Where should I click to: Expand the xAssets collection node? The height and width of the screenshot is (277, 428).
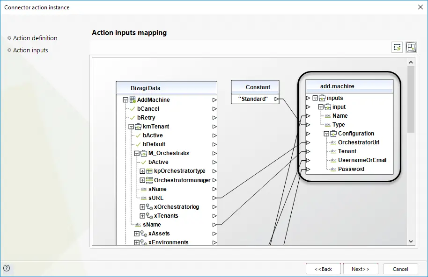click(137, 234)
